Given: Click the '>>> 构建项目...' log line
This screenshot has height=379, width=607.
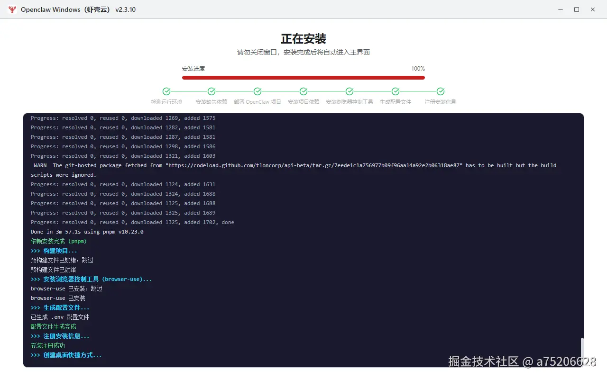Looking at the screenshot, I should (x=54, y=251).
